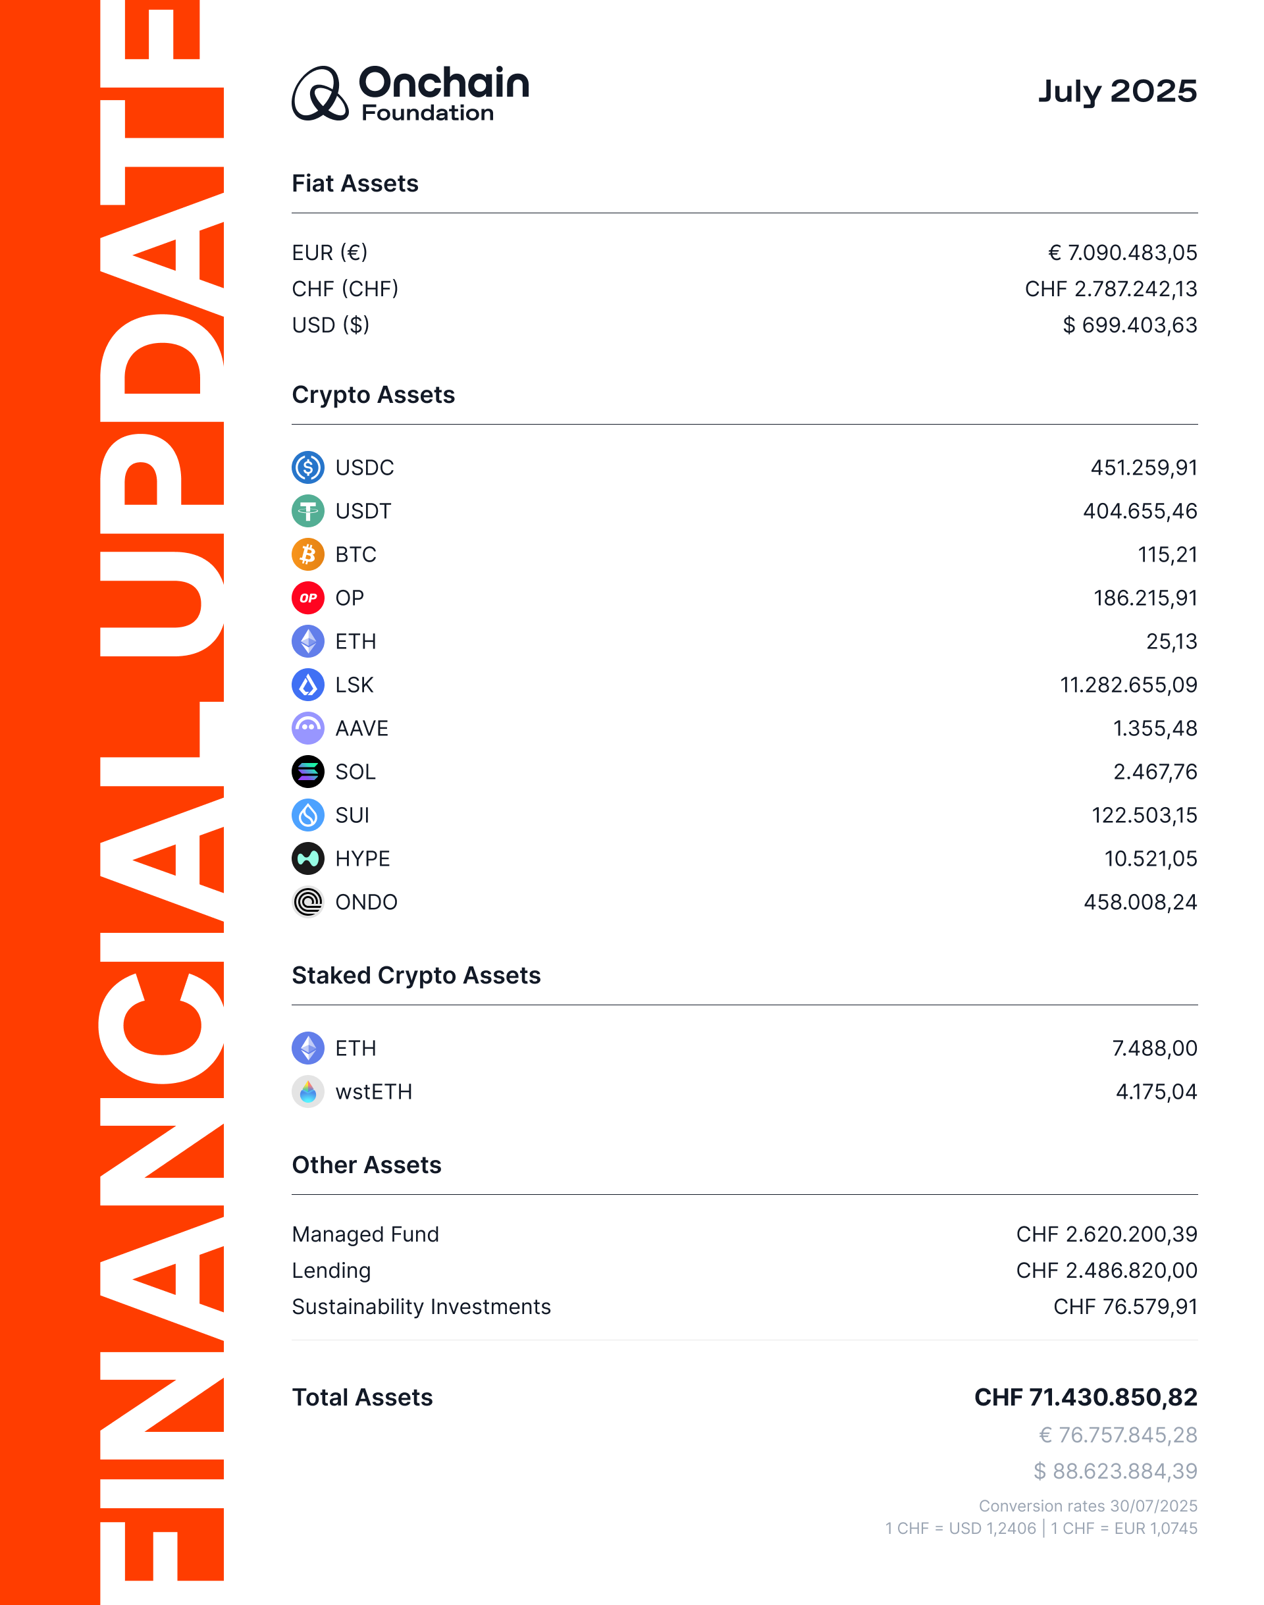Click the black SOL Solana icon

308,772
